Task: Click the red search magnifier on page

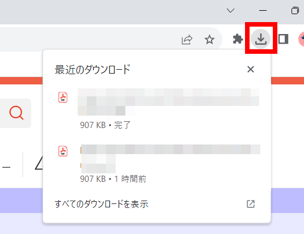Action: (x=16, y=113)
